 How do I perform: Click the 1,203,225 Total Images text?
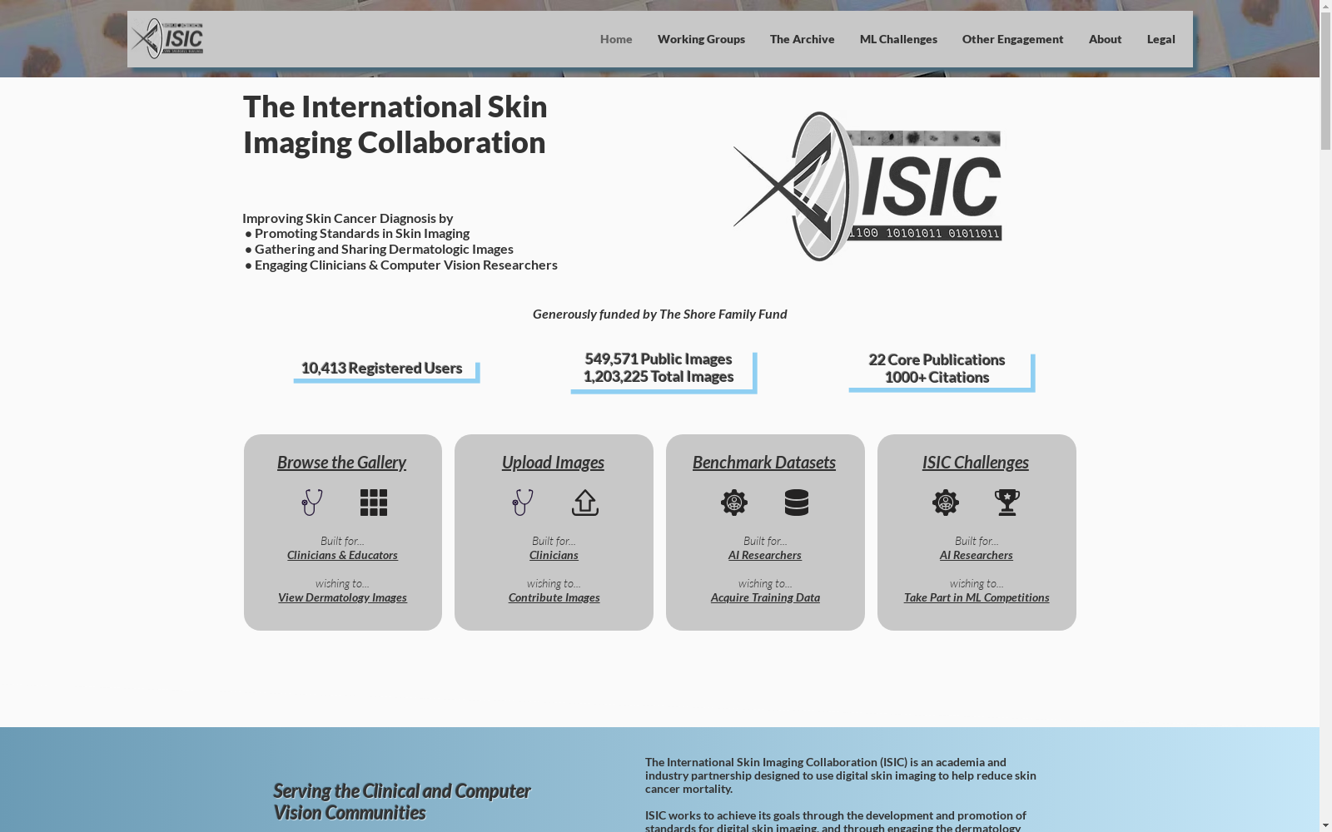658,376
